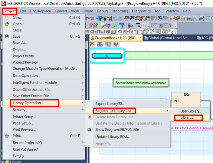Expand the Recent Projects(K) submenu arrow

tap(82, 143)
